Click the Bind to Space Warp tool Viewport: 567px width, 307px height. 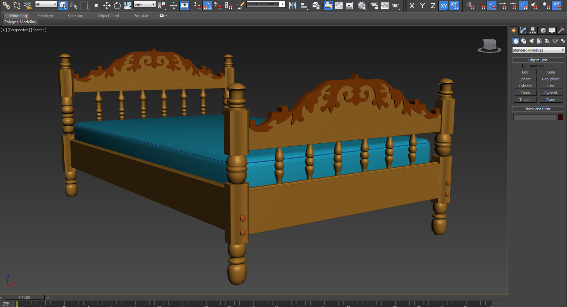coord(28,5)
